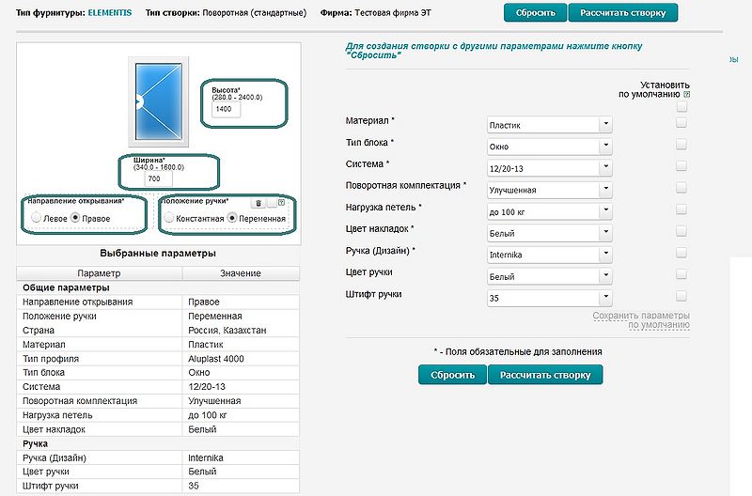Click the help icon in the handle position box
This screenshot has width=752, height=496.
(x=279, y=203)
